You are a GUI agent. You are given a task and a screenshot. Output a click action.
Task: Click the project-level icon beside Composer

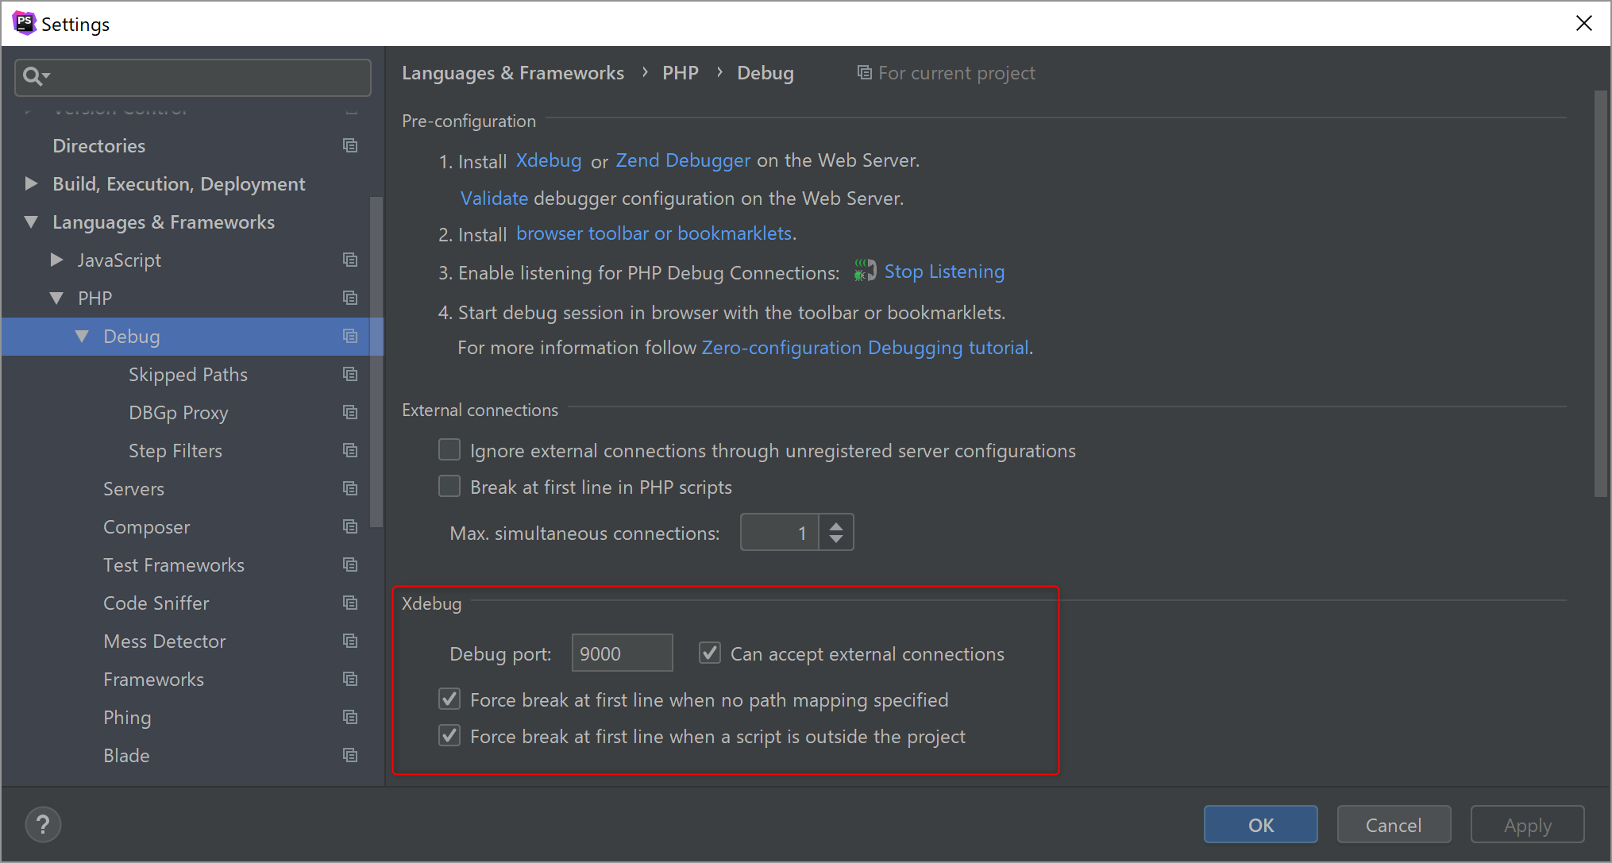(350, 526)
